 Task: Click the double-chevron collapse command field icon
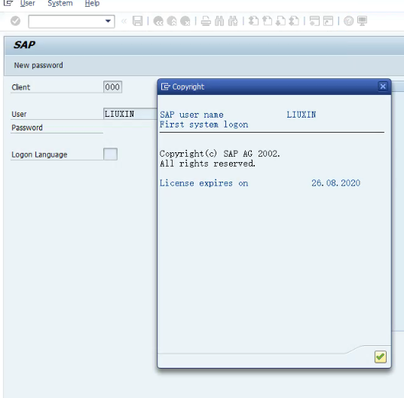click(x=124, y=21)
